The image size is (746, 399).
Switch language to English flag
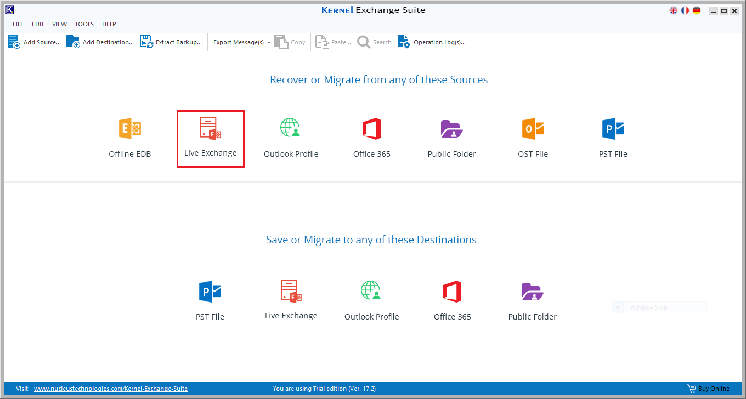(x=674, y=10)
